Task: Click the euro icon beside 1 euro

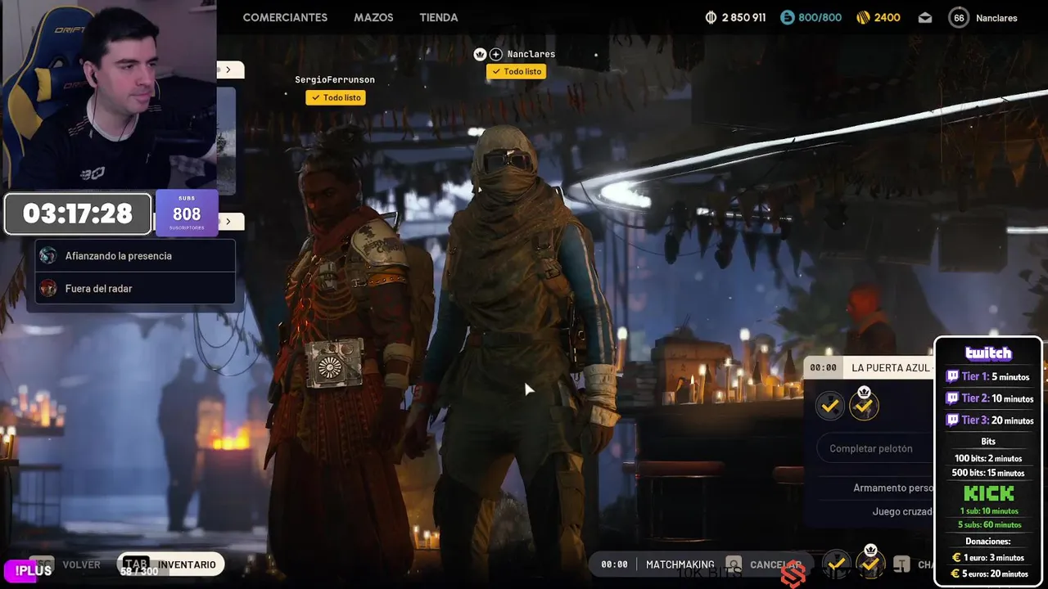Action: [x=955, y=557]
